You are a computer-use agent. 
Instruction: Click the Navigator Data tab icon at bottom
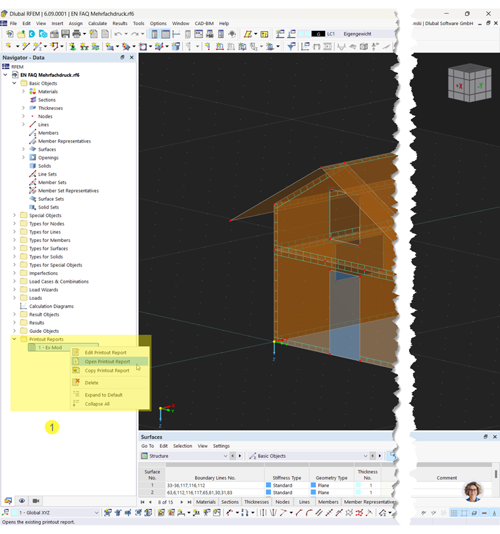point(8,501)
